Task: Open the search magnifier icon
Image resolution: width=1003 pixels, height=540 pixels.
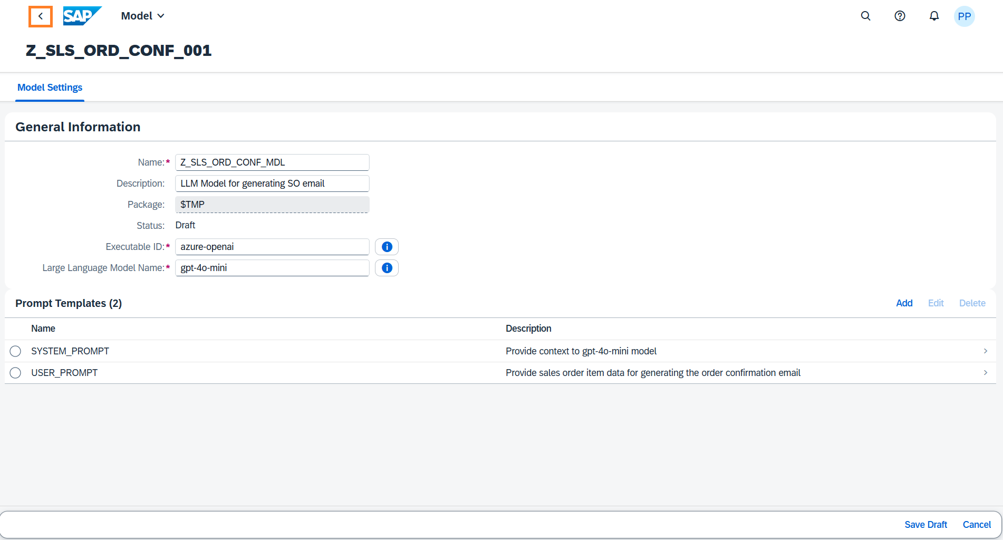Action: (865, 16)
